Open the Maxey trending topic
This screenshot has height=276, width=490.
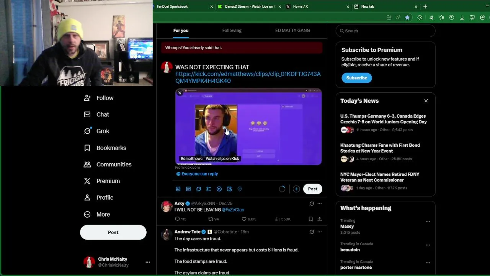347,227
